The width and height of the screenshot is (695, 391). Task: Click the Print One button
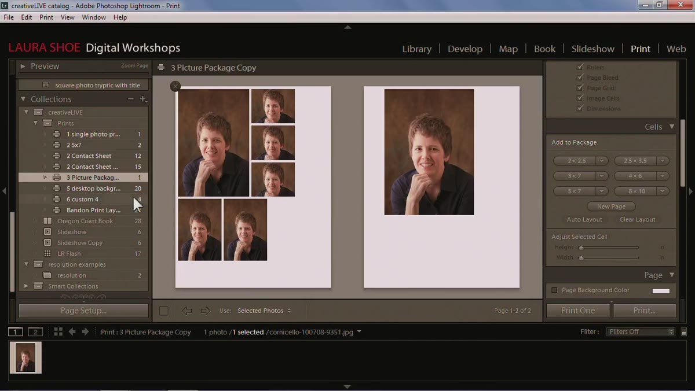click(x=578, y=311)
